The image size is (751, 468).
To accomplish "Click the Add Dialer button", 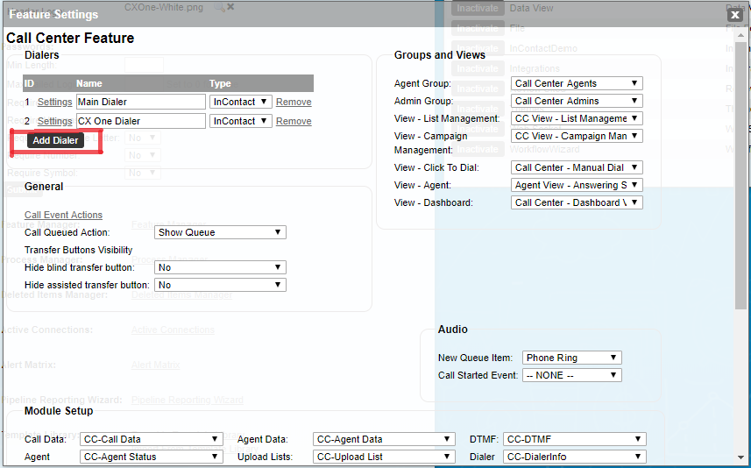I will (55, 140).
